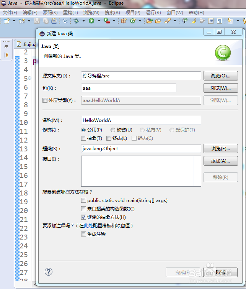Open the 源码(S) menu

(x=50, y=13)
